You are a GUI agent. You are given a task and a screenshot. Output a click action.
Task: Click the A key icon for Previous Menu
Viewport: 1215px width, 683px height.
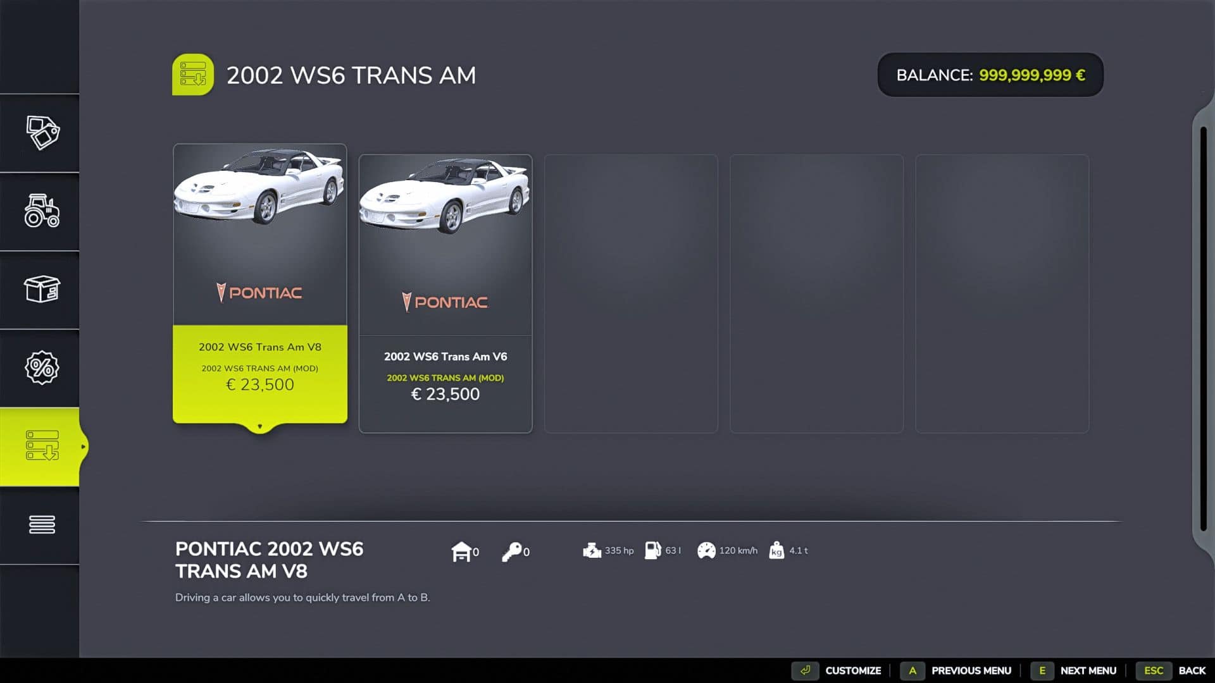pyautogui.click(x=913, y=670)
